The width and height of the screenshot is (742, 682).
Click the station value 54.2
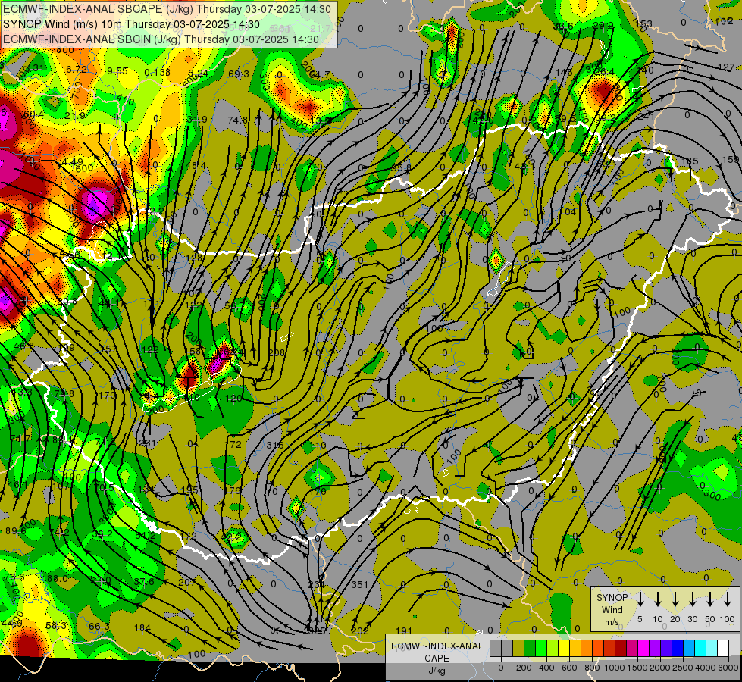tap(146, 535)
